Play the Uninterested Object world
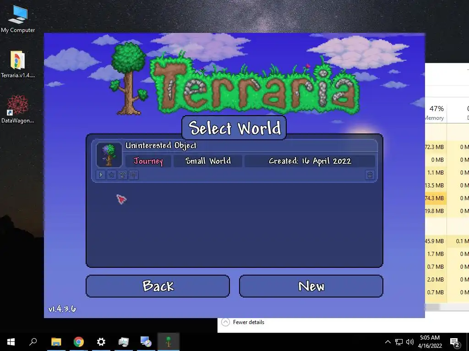Viewport: 469px width, 351px height. [x=101, y=175]
